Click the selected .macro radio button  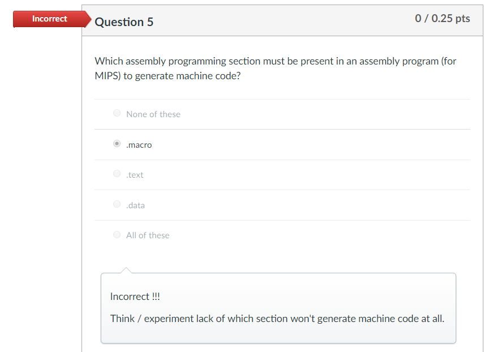click(x=117, y=143)
